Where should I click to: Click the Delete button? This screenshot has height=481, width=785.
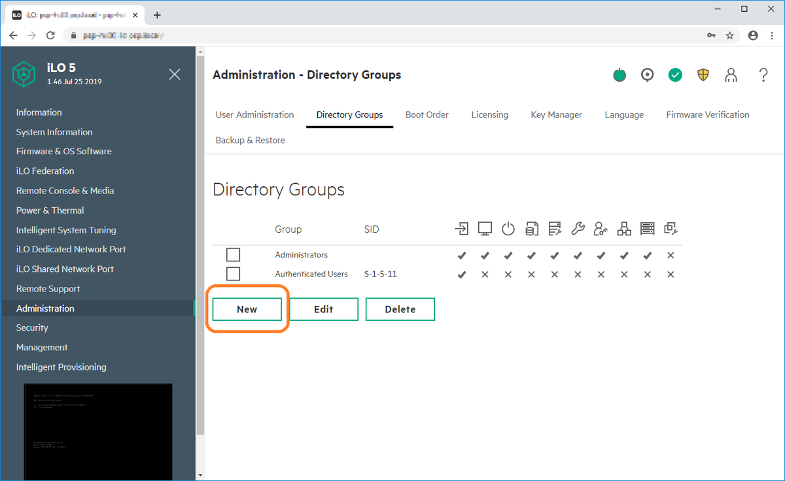(x=400, y=309)
